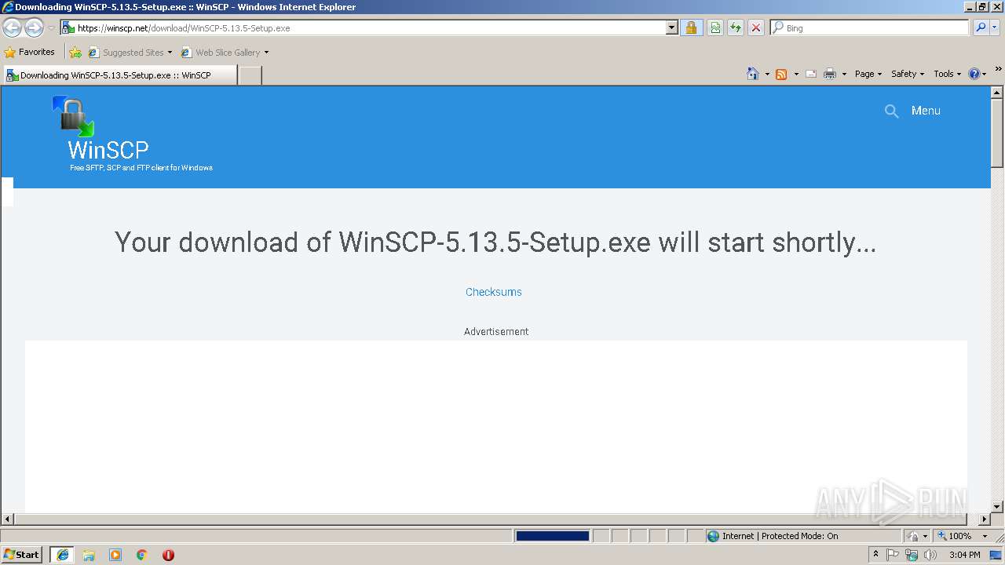Click the Read Mail envelope icon
The width and height of the screenshot is (1005, 565).
click(x=811, y=74)
